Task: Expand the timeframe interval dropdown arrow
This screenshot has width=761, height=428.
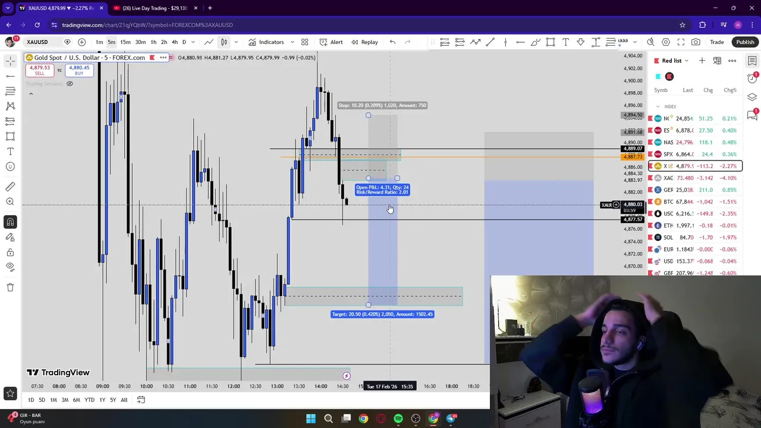Action: pos(193,42)
